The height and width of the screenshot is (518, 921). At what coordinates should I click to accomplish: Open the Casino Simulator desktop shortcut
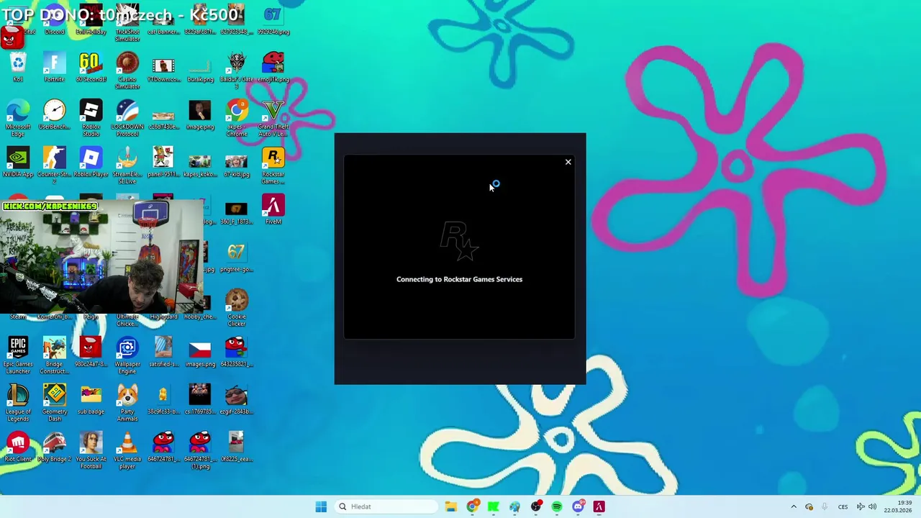[127, 71]
